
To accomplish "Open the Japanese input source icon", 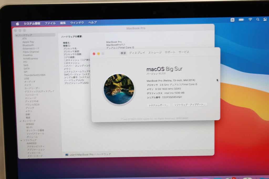I will point(232,20).
